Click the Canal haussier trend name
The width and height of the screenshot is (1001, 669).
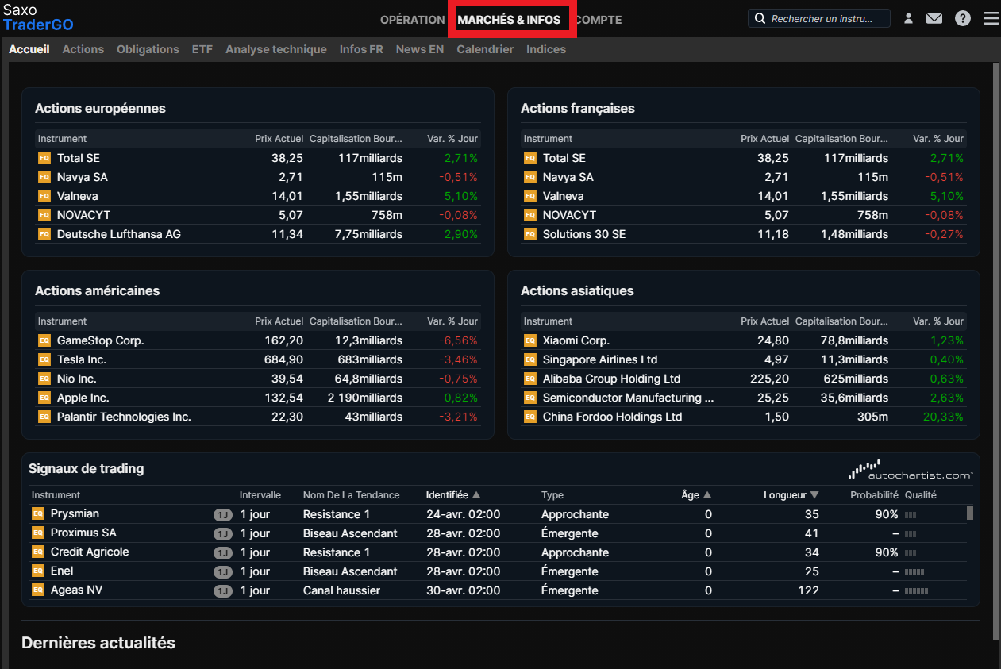click(x=341, y=590)
